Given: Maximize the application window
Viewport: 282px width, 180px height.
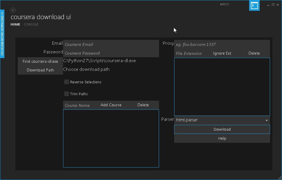Looking at the screenshot, I should pyautogui.click(x=273, y=5).
